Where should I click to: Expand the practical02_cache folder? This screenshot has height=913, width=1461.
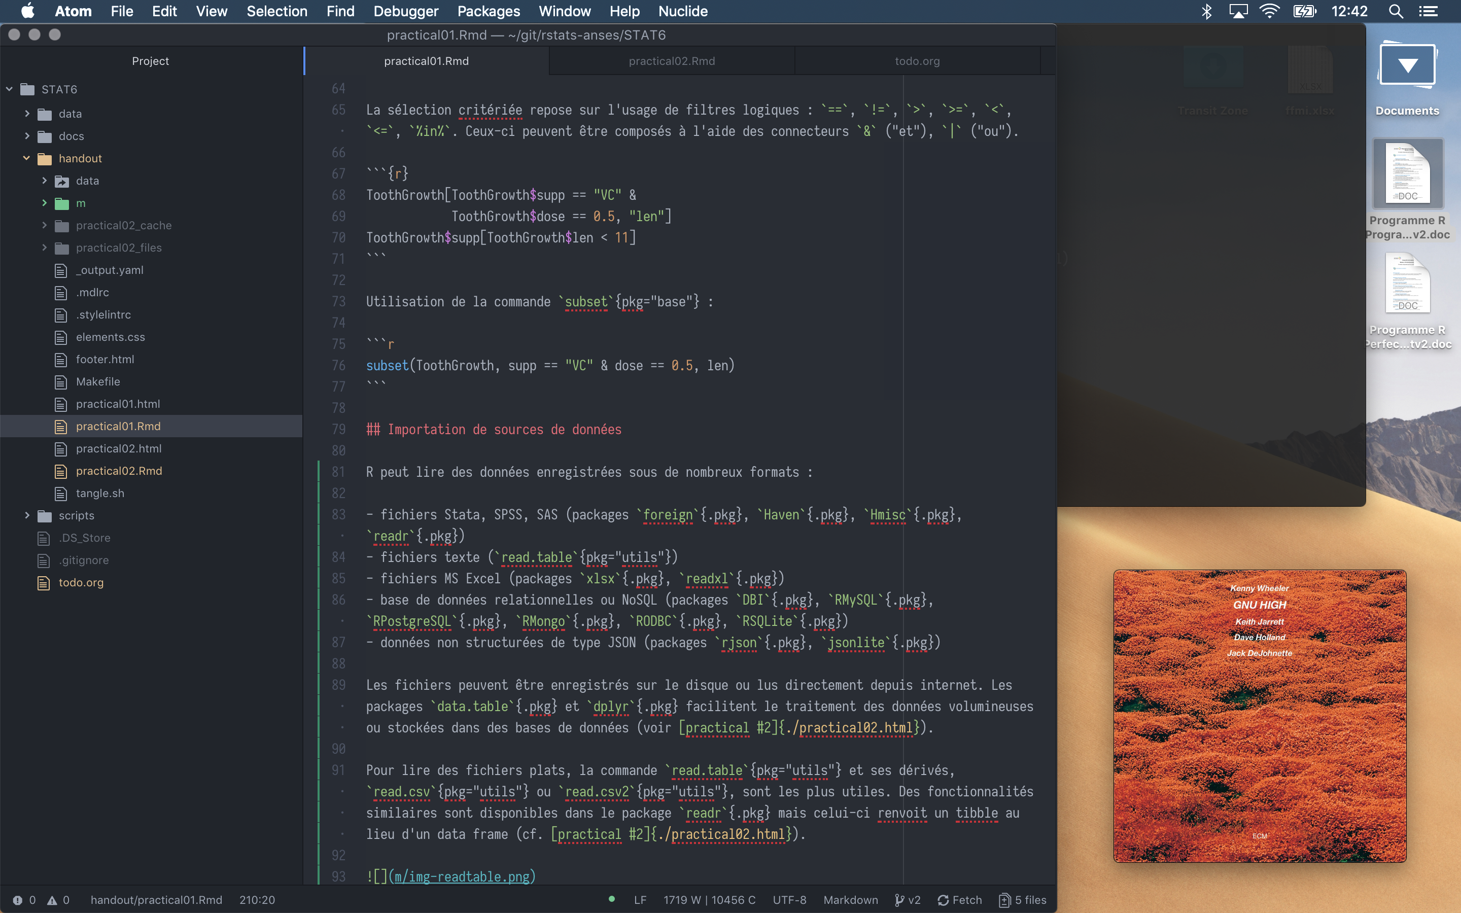click(x=44, y=225)
